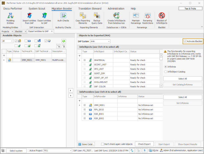Click the InfoObject column filter field
The image size is (204, 154).
103,56
